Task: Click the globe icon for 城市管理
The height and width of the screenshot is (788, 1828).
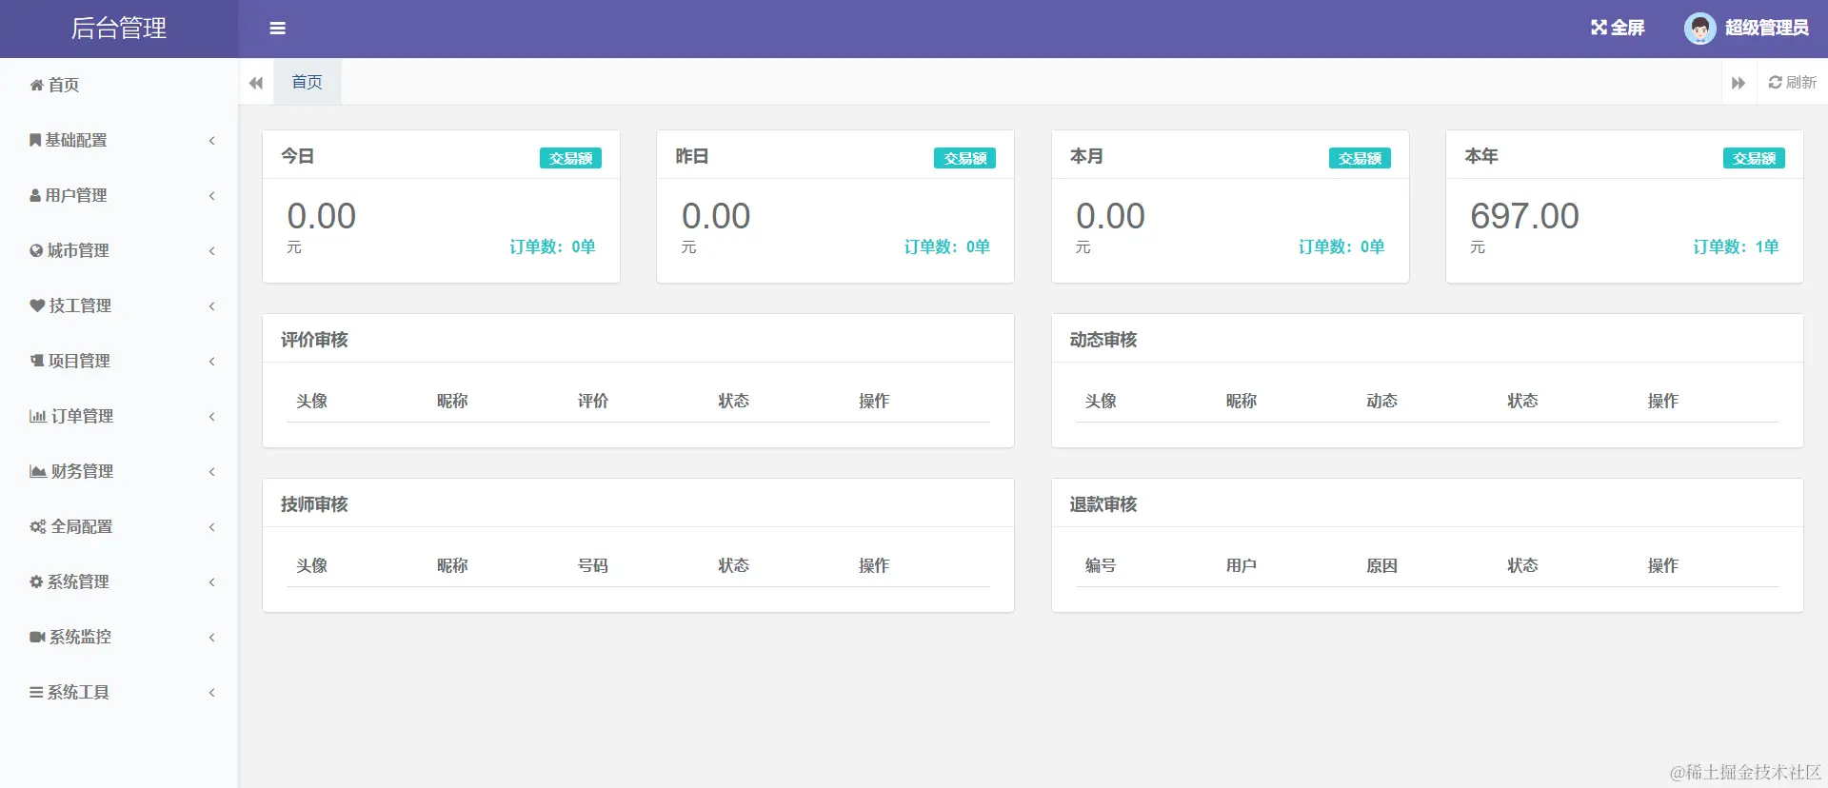Action: 36,250
